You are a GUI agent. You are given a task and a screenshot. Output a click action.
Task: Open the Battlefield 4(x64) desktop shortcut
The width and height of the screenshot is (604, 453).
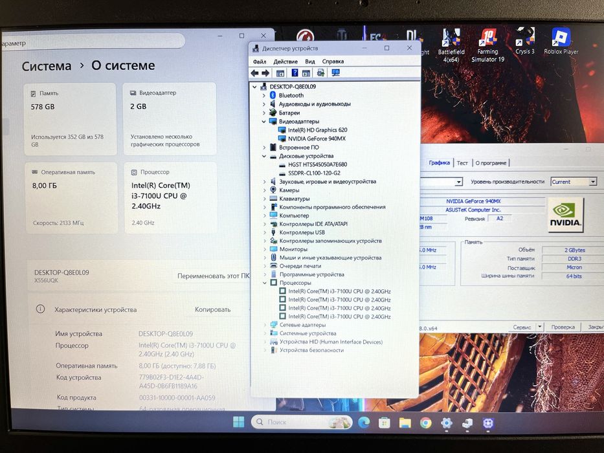point(451,45)
